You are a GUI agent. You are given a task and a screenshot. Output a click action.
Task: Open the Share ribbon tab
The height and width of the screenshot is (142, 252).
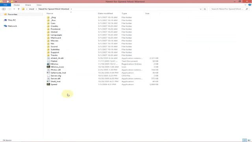tap(28, 5)
